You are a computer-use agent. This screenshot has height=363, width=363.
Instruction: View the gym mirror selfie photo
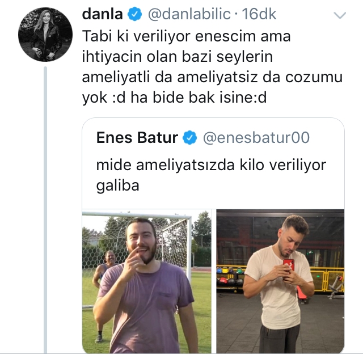pyautogui.click(x=280, y=281)
